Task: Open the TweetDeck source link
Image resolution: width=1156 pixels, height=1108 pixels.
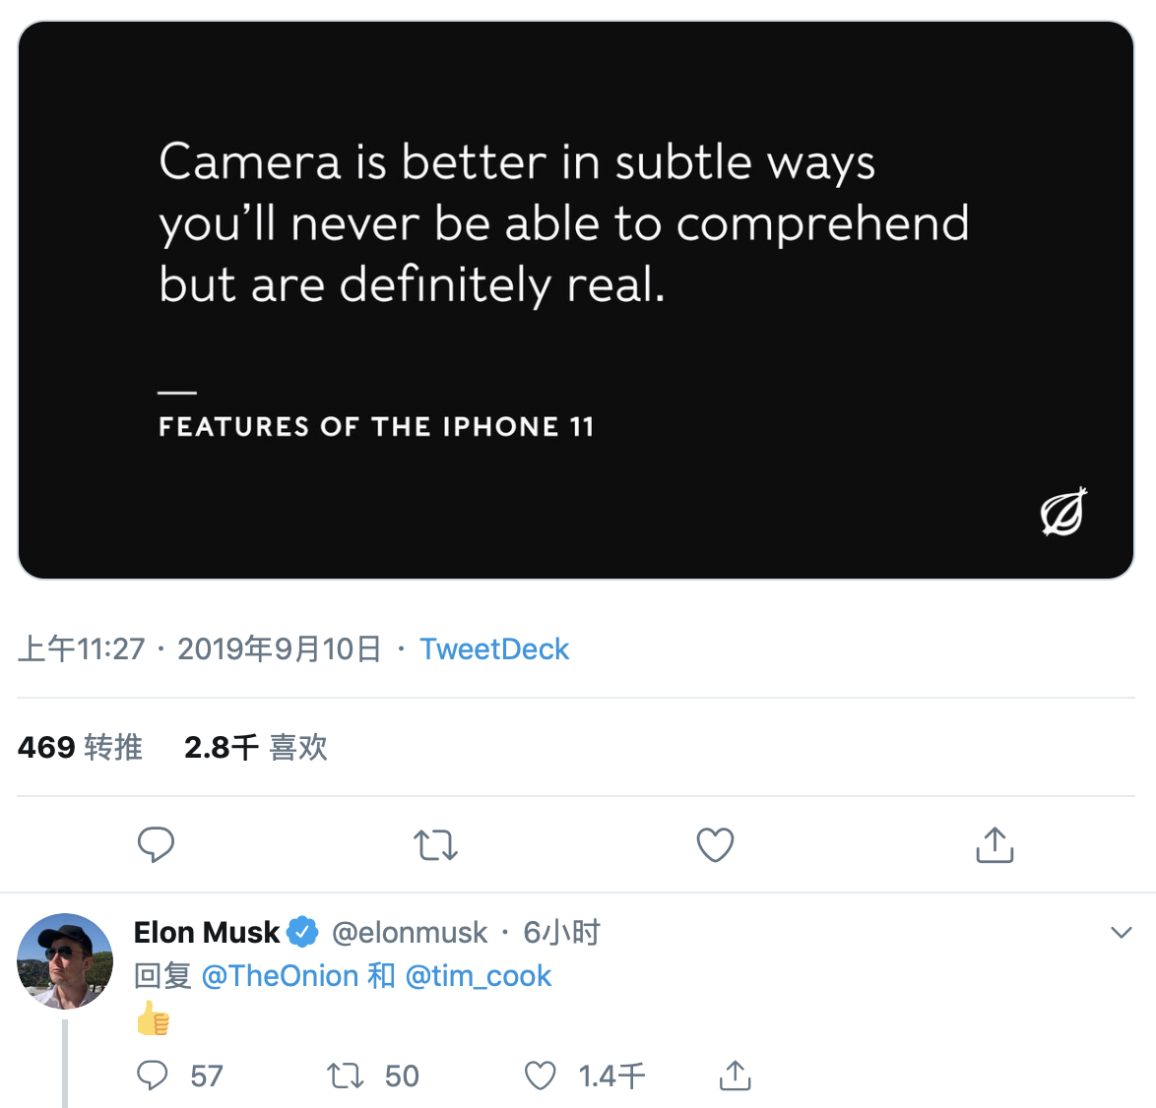Action: pyautogui.click(x=494, y=649)
